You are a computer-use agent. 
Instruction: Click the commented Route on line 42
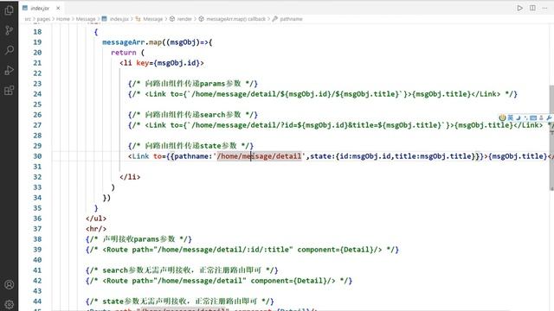tap(219, 281)
